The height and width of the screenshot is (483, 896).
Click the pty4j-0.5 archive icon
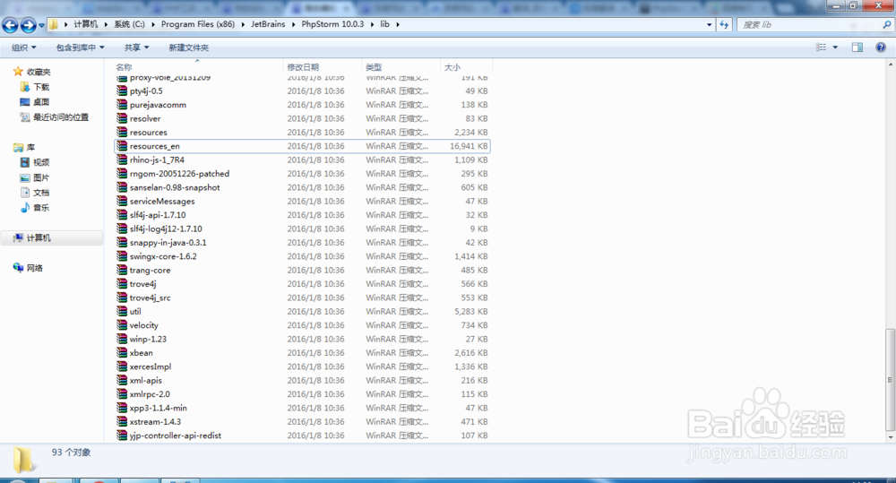(122, 91)
